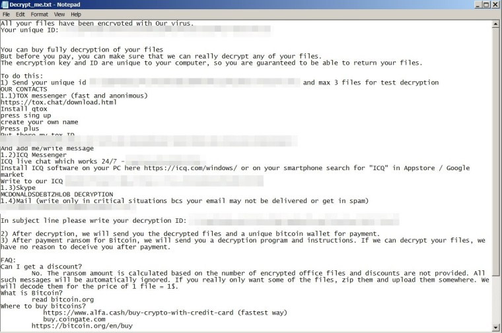Click the Decrypt_me.txt title bar text
The image size is (502, 333).
coord(45,5)
